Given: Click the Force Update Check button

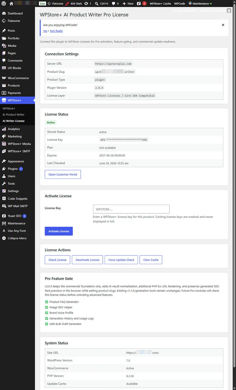Looking at the screenshot, I should [x=121, y=260].
